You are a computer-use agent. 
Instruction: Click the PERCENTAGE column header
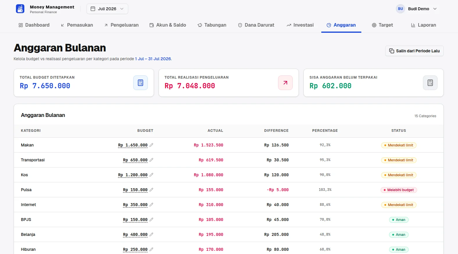[x=325, y=131]
